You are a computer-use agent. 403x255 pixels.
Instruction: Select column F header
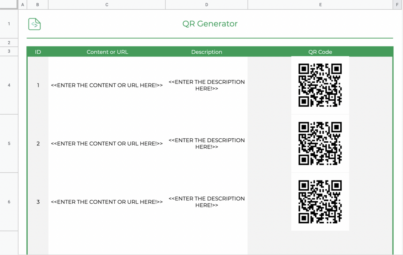click(x=397, y=5)
